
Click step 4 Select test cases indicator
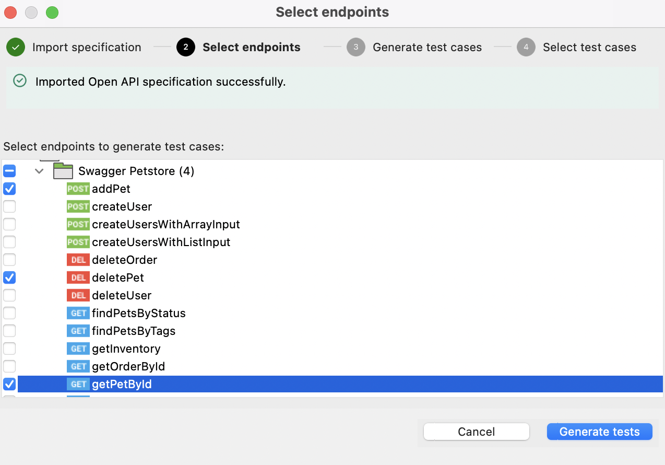[526, 47]
